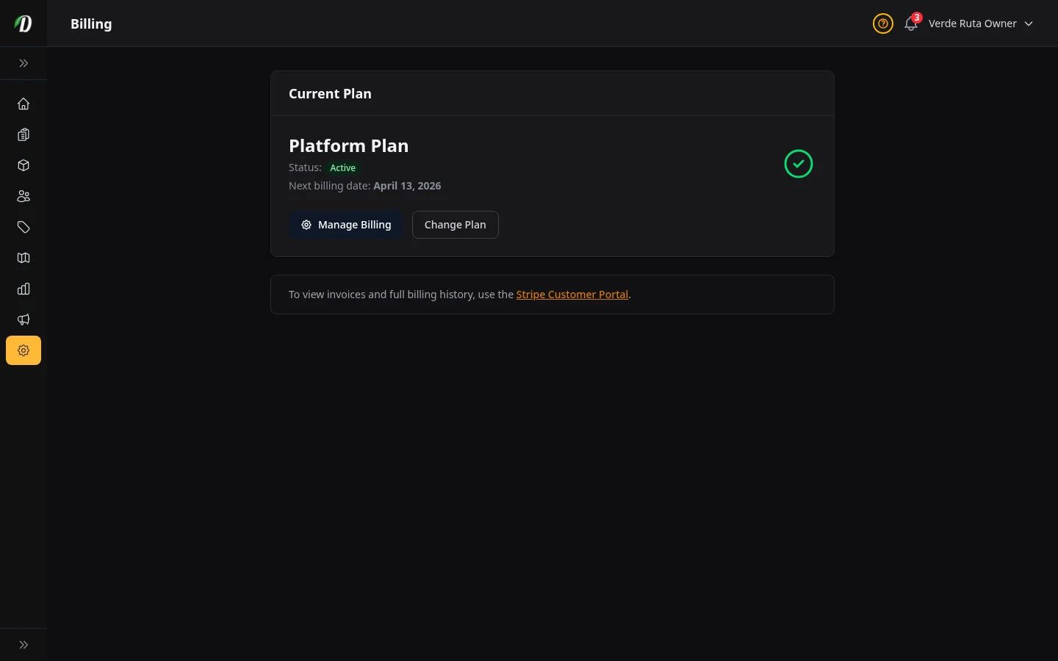Image resolution: width=1058 pixels, height=661 pixels.
Task: Open the Verde Ruta Owner dropdown
Action: coord(973,24)
